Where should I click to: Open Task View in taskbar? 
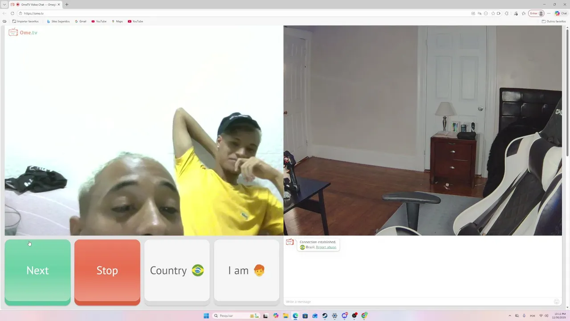(x=265, y=316)
